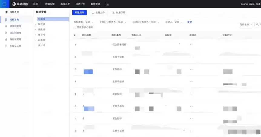Select 衍生词管理 in the sidebar
This screenshot has height=137, width=261.
pos(15,33)
